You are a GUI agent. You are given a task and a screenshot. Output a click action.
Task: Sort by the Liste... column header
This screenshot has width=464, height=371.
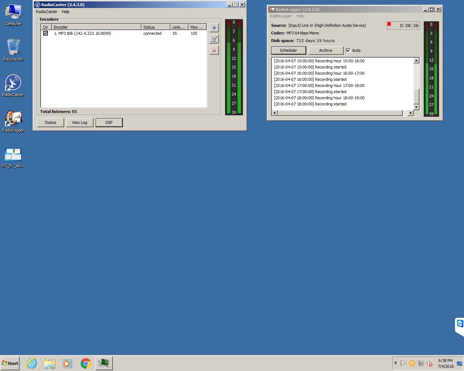179,27
